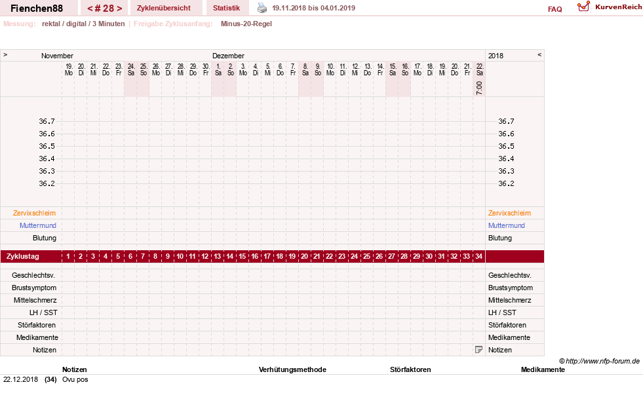
Task: Open the Statistik tab
Action: [226, 8]
